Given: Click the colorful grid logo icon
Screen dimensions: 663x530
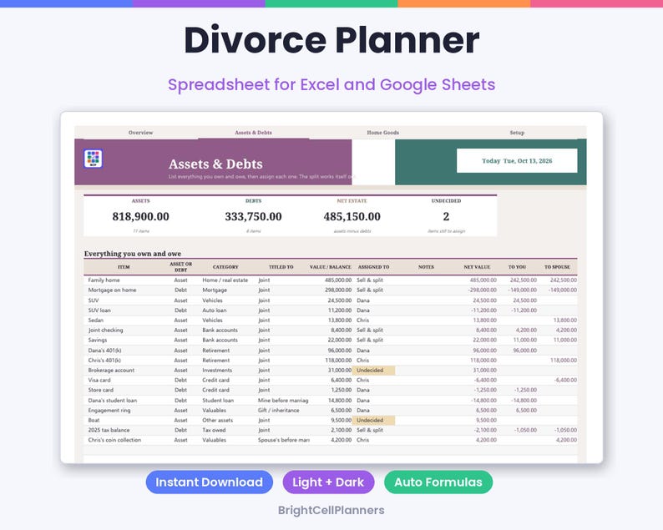Looking at the screenshot, I should point(93,159).
